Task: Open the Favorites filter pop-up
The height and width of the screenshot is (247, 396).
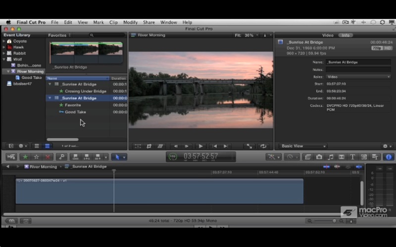Action: tap(59, 35)
